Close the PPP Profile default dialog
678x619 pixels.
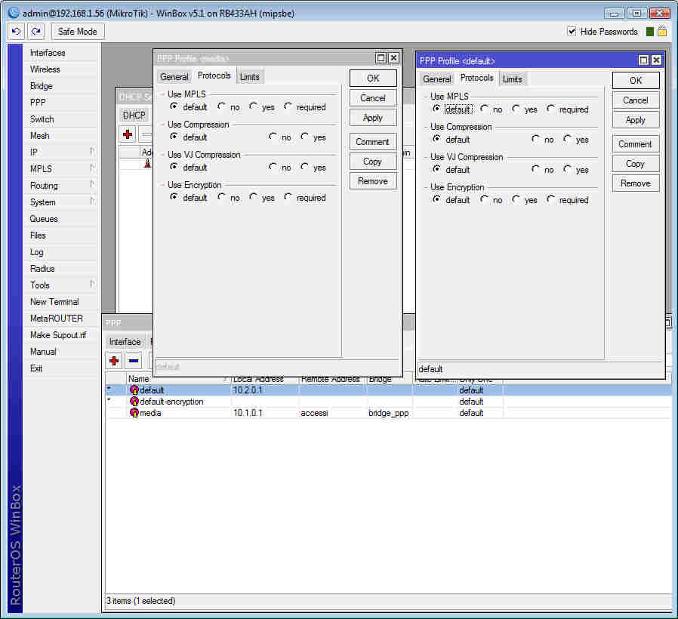(656, 60)
